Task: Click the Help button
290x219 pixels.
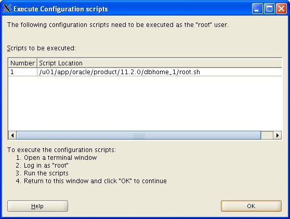Action: click(x=37, y=206)
